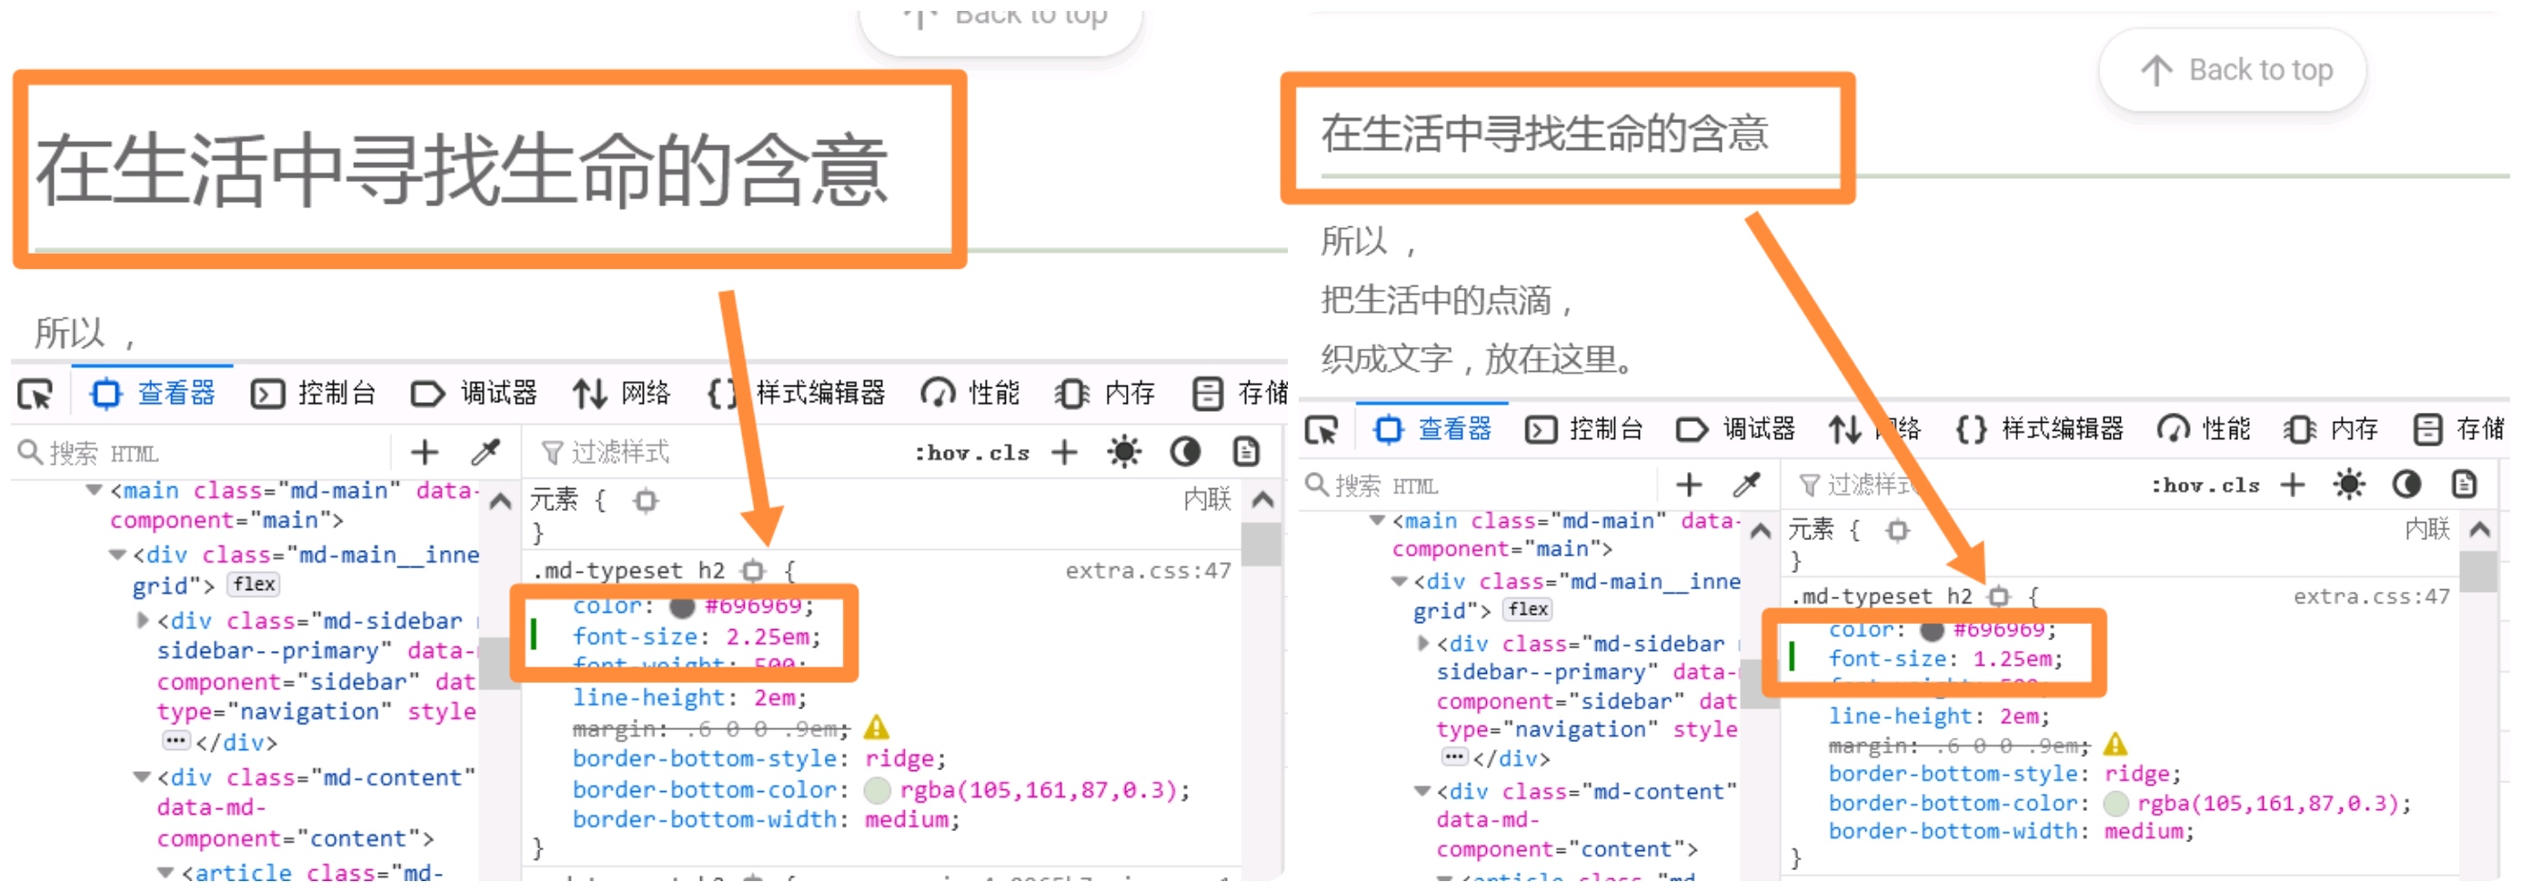Click highlighter icon beside .md-typeset h2 in right panel
Screen dimensions: 2521x892
point(1999,596)
